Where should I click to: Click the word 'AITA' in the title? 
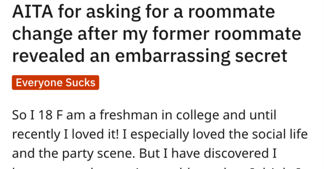point(33,12)
